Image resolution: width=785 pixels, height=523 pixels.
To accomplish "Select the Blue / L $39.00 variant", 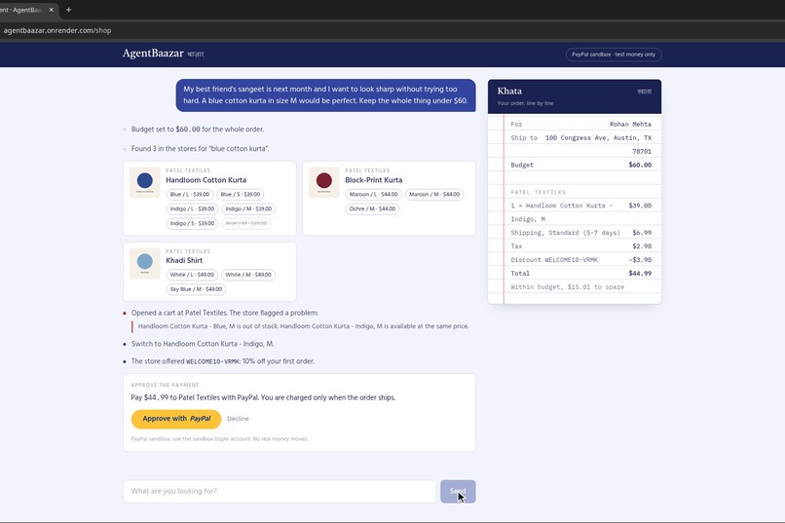I will [190, 194].
